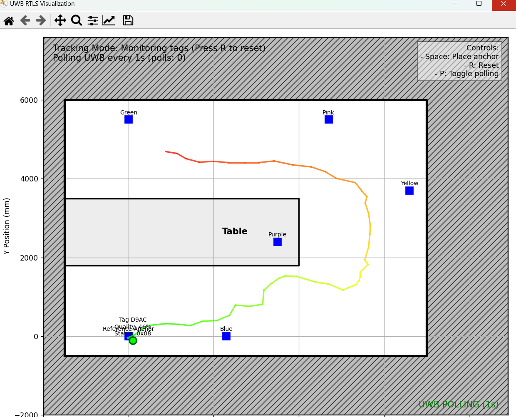Open Configure subplots sliders icon

pos(93,20)
